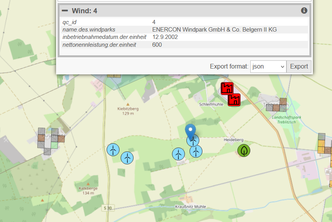Select the blue location pin marker
332x222 pixels.
pos(190,132)
